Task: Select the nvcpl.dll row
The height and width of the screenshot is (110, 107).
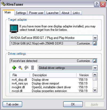Action: pos(51,91)
